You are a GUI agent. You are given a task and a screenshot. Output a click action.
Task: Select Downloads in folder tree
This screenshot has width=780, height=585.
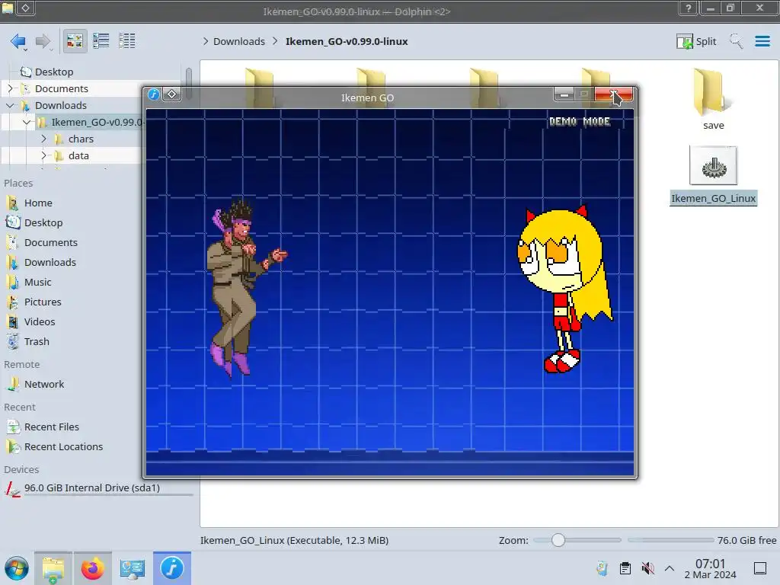[x=60, y=105]
